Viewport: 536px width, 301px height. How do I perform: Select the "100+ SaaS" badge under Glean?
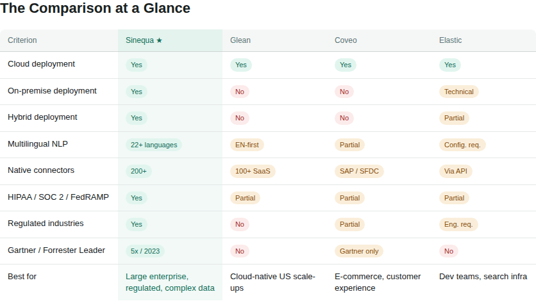[253, 171]
